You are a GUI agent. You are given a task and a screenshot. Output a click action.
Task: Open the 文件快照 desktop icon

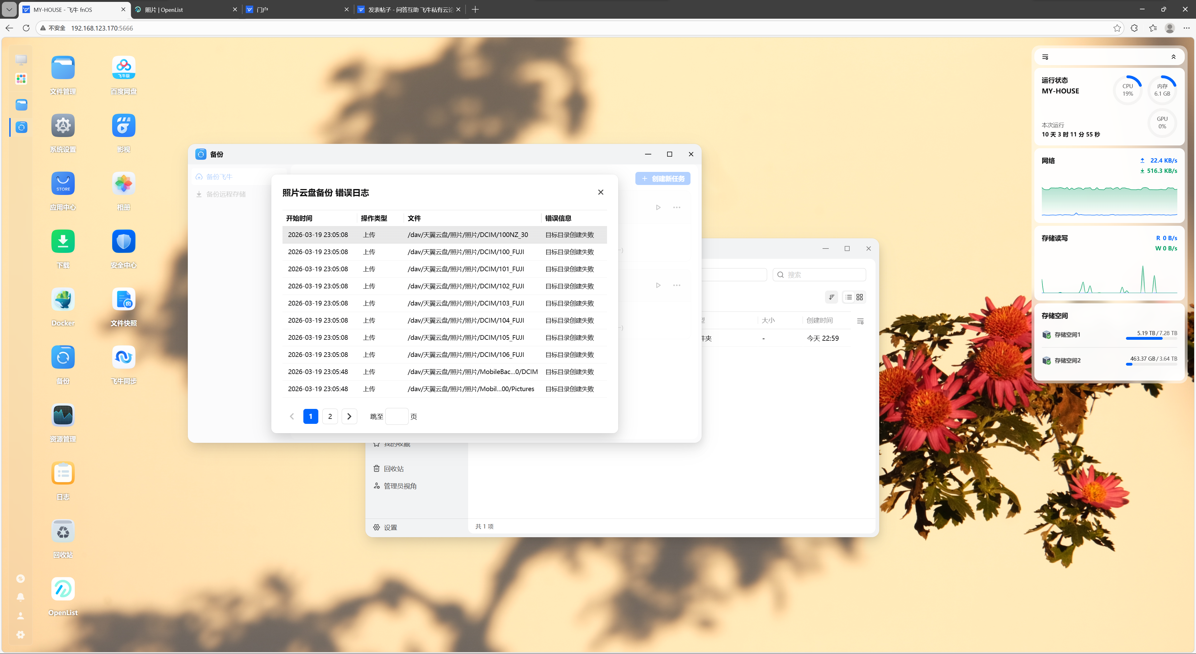pos(124,300)
